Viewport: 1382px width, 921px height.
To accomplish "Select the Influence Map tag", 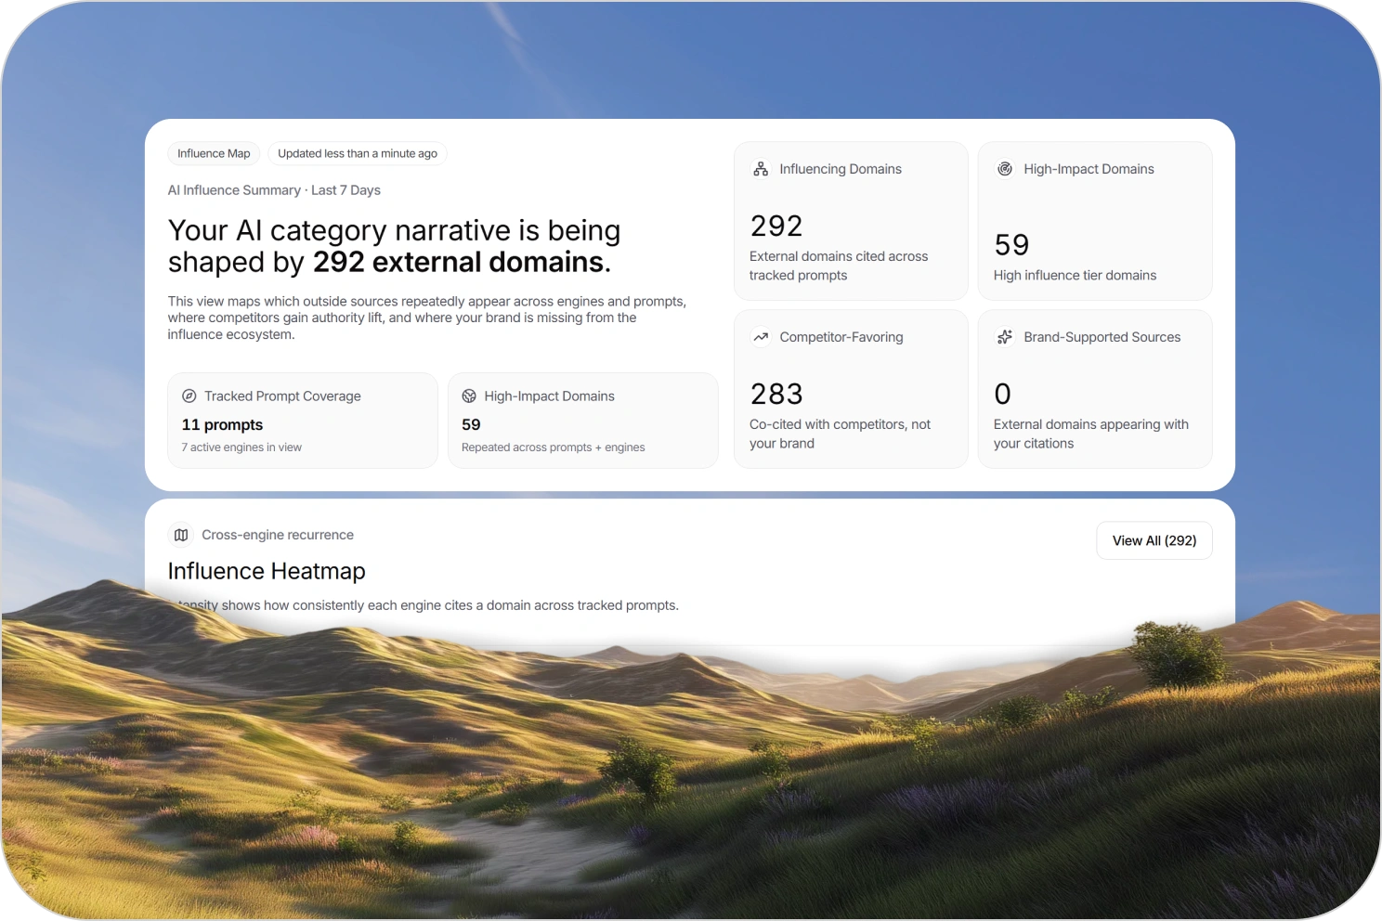I will 214,153.
